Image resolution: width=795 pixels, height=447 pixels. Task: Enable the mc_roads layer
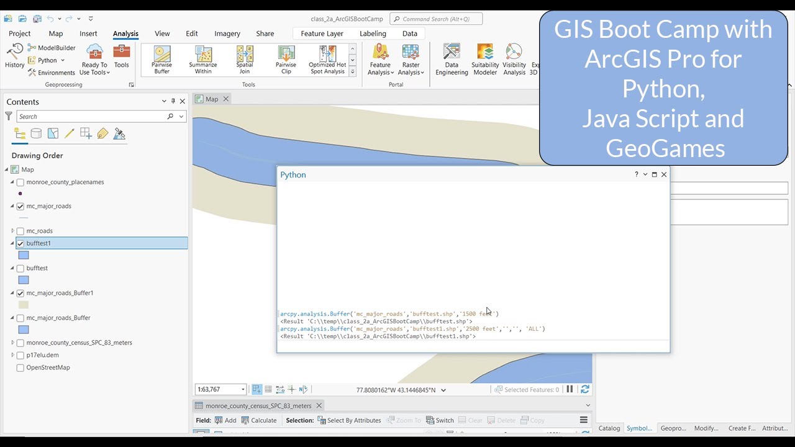20,231
